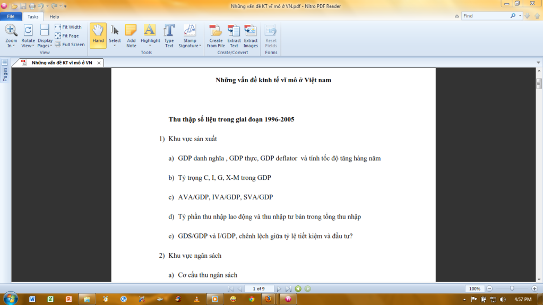
Task: Click the 100% zoom level box
Action: pos(475,289)
